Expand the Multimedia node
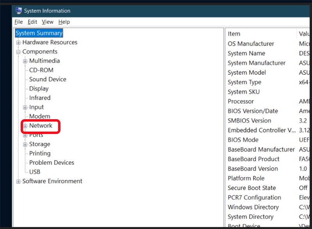 (25, 61)
